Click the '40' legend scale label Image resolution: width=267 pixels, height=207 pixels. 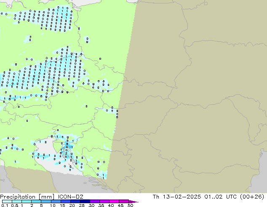pos(111,205)
